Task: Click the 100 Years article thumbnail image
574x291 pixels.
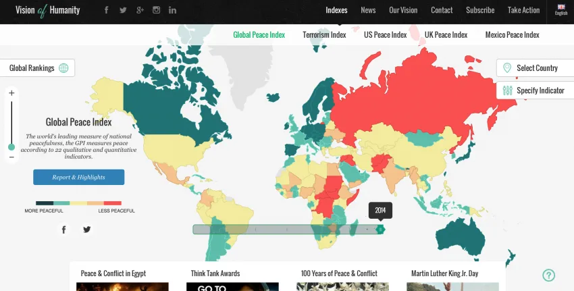Action: [x=342, y=286]
